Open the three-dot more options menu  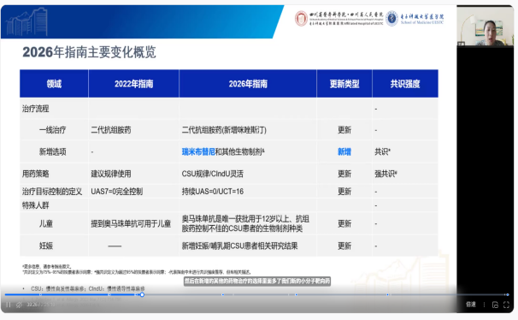pos(485,305)
